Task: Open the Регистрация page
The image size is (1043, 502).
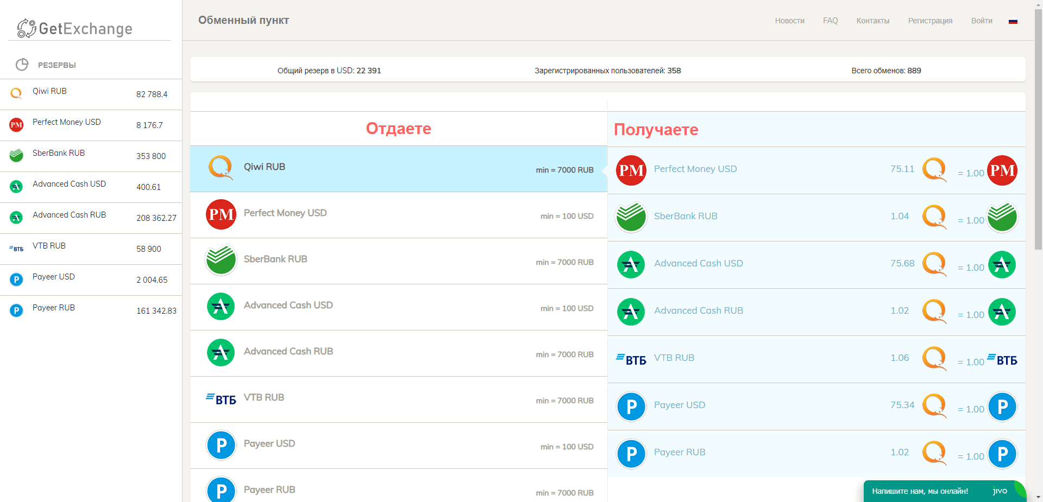Action: 930,21
